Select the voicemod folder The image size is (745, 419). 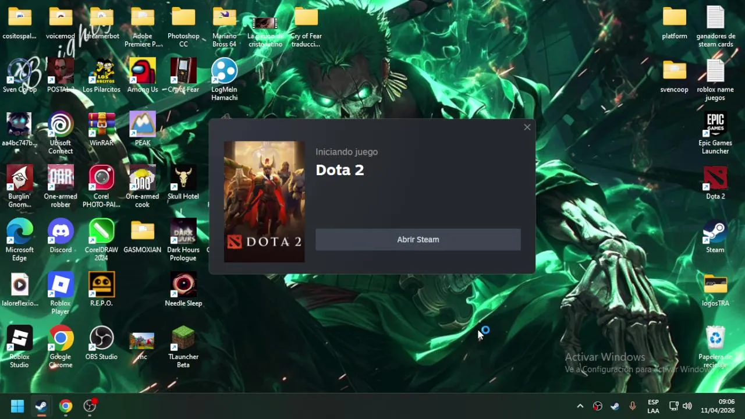point(61,22)
